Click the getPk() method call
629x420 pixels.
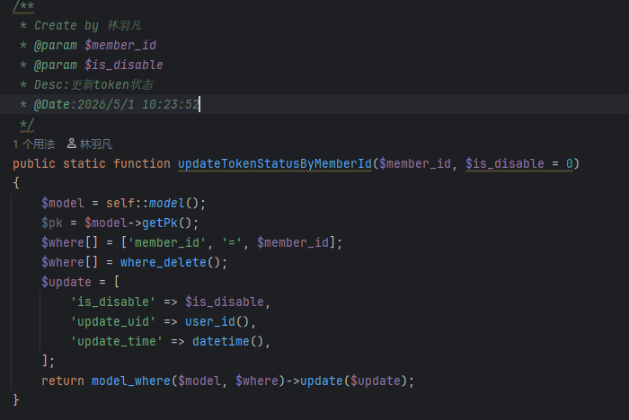tap(167, 223)
